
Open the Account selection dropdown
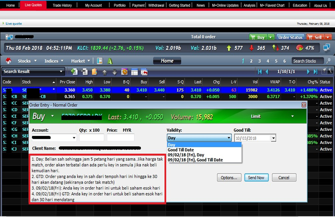coord(74,138)
